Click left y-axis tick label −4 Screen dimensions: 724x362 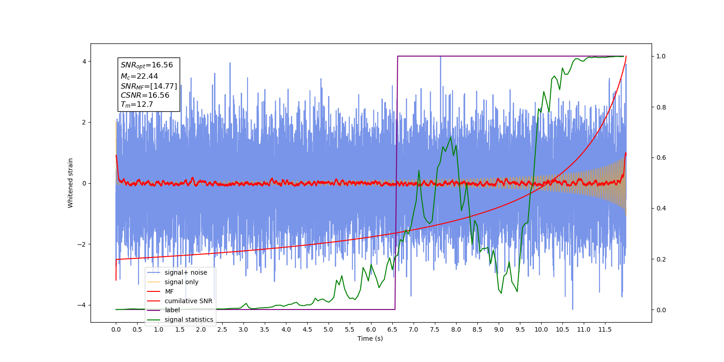point(81,305)
